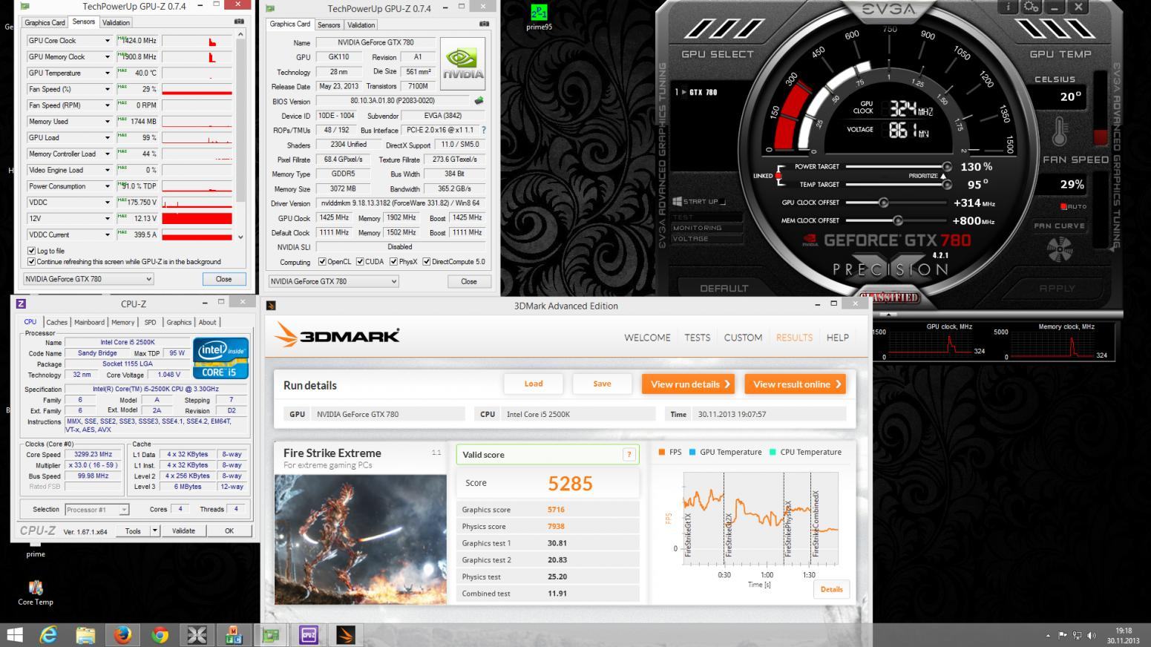Image resolution: width=1151 pixels, height=647 pixels.
Task: Open prime95 desktop shortcut
Action: [539, 17]
